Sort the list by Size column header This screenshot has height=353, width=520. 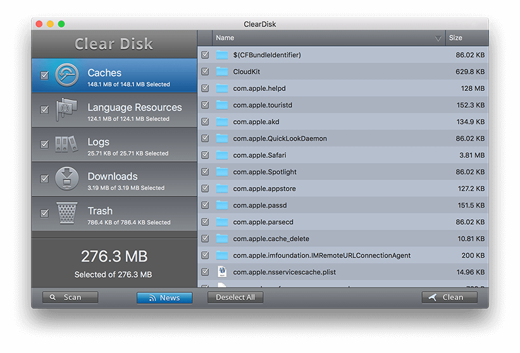(x=467, y=38)
